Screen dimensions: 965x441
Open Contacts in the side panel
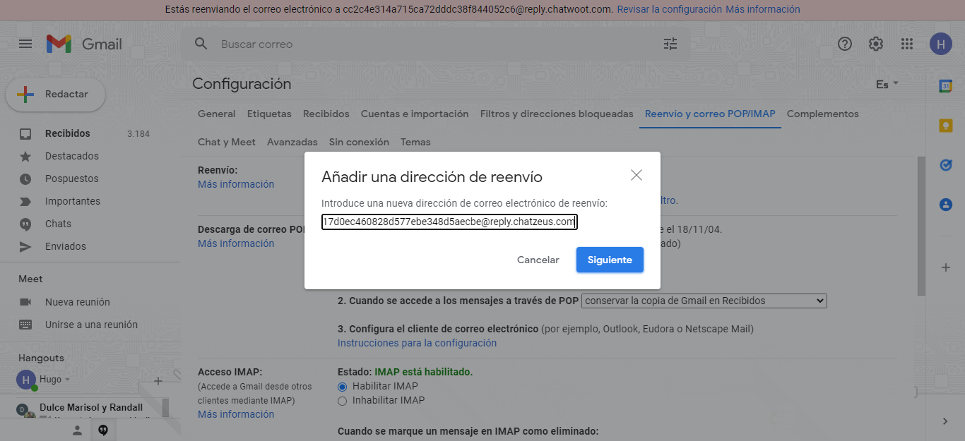[945, 205]
